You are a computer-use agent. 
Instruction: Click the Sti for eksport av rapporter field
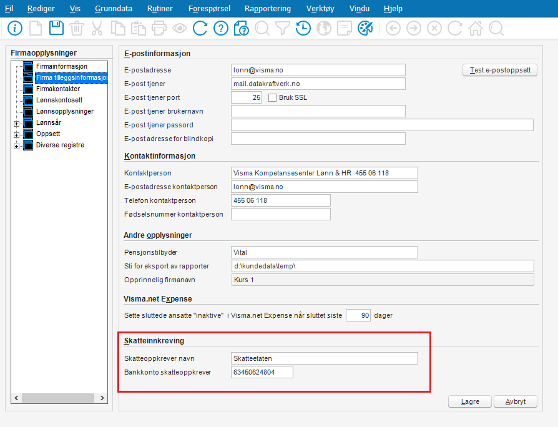tap(383, 266)
